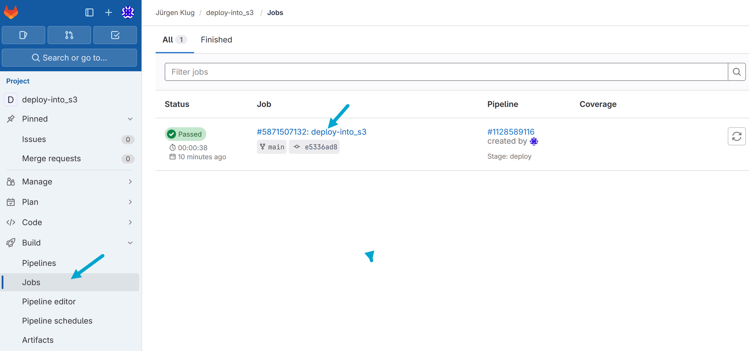The height and width of the screenshot is (351, 749).
Task: Open the merge requests shortcut icon
Action: tap(69, 35)
